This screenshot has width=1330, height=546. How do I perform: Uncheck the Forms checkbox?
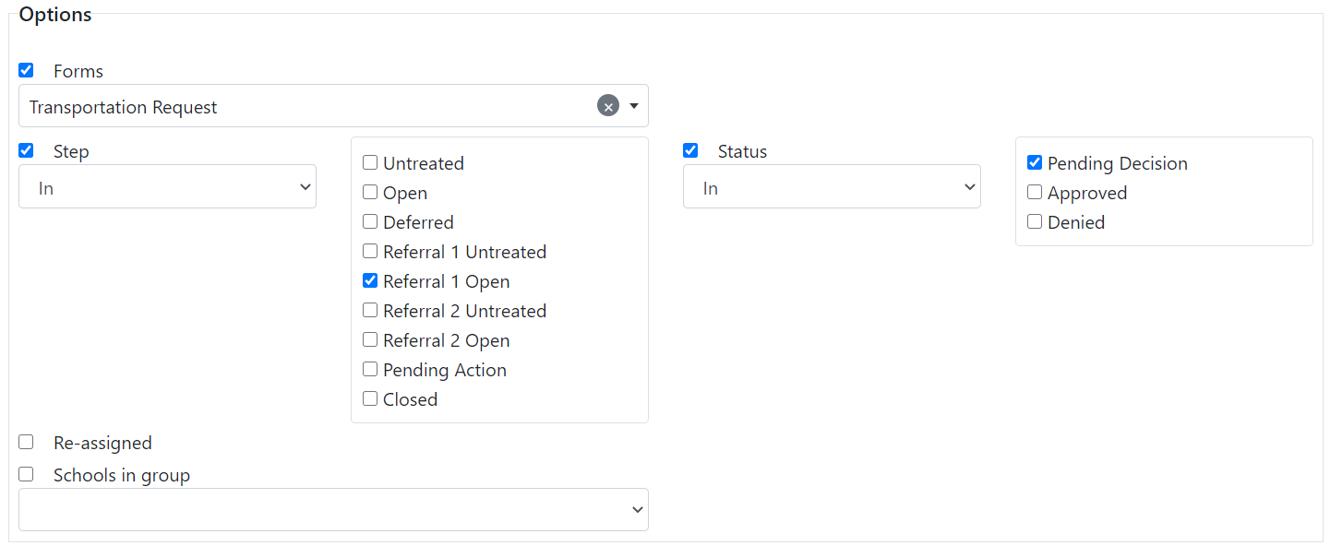tap(26, 69)
